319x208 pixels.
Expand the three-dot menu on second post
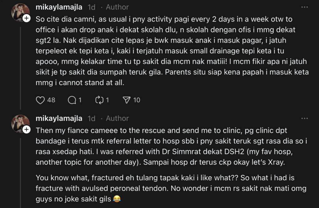pyautogui.click(x=304, y=118)
